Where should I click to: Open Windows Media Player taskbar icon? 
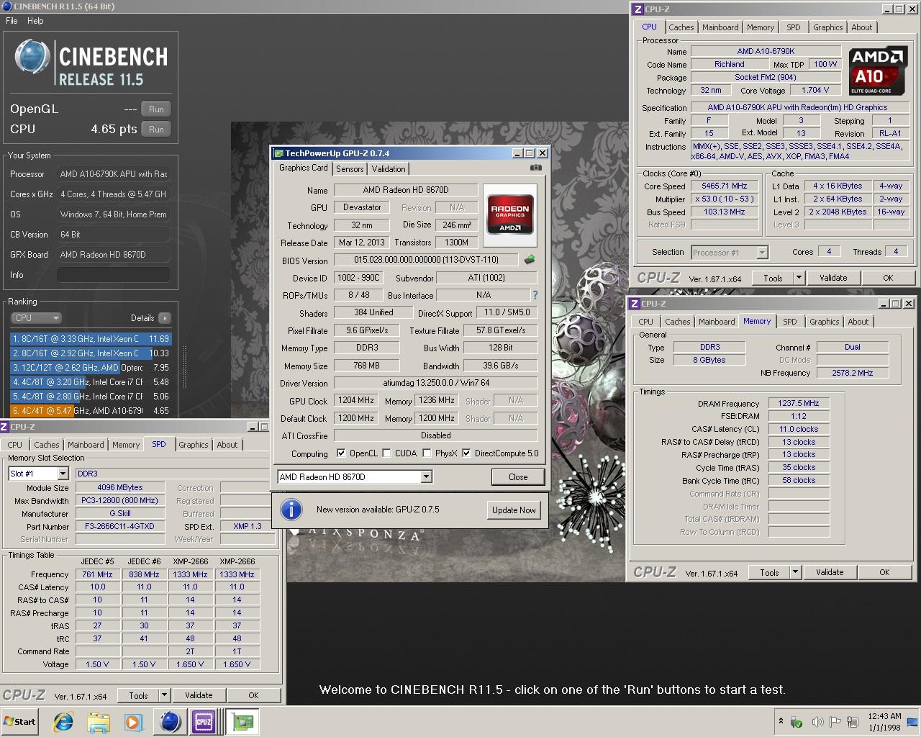133,722
